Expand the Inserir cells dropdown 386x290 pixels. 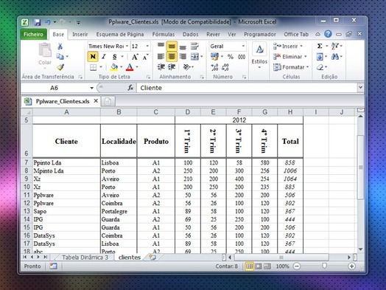coord(301,46)
